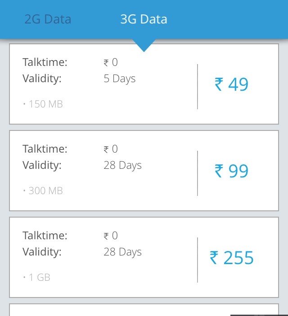Click the active tab triangle indicator
288x316 pixels.
[x=144, y=45]
